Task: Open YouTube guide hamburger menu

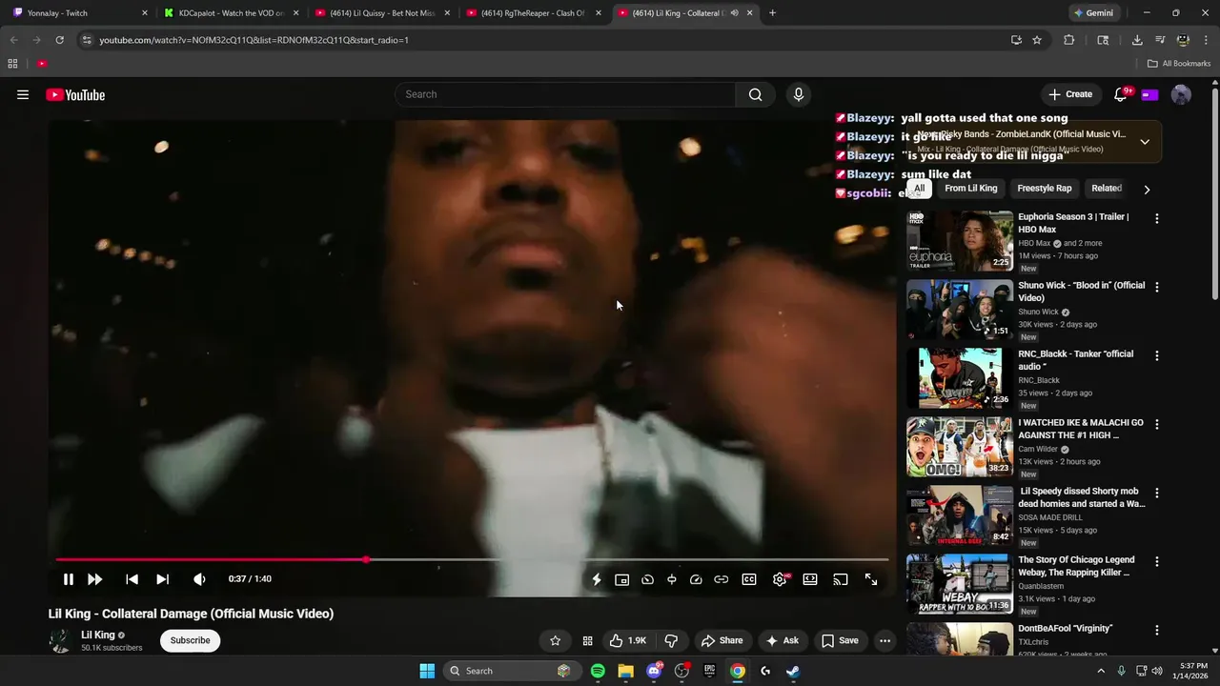Action: (x=23, y=94)
